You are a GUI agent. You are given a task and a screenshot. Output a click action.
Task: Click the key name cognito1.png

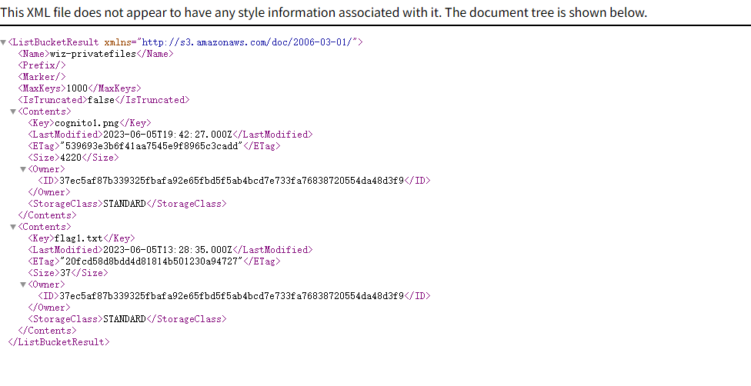[87, 123]
